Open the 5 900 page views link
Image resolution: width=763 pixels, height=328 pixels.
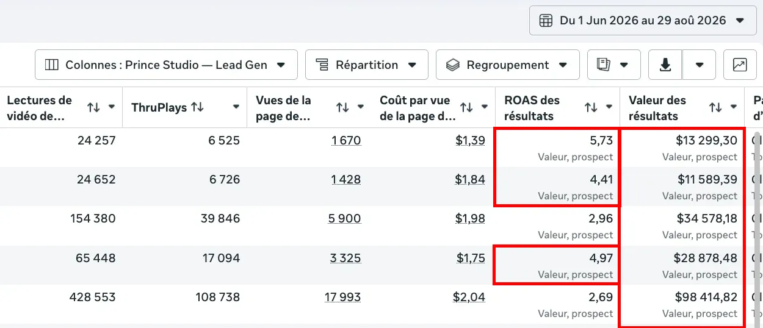[x=344, y=218]
